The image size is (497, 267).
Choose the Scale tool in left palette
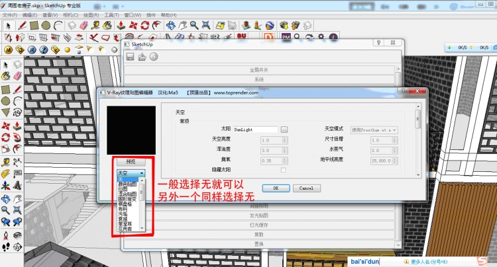pyautogui.click(x=6, y=149)
